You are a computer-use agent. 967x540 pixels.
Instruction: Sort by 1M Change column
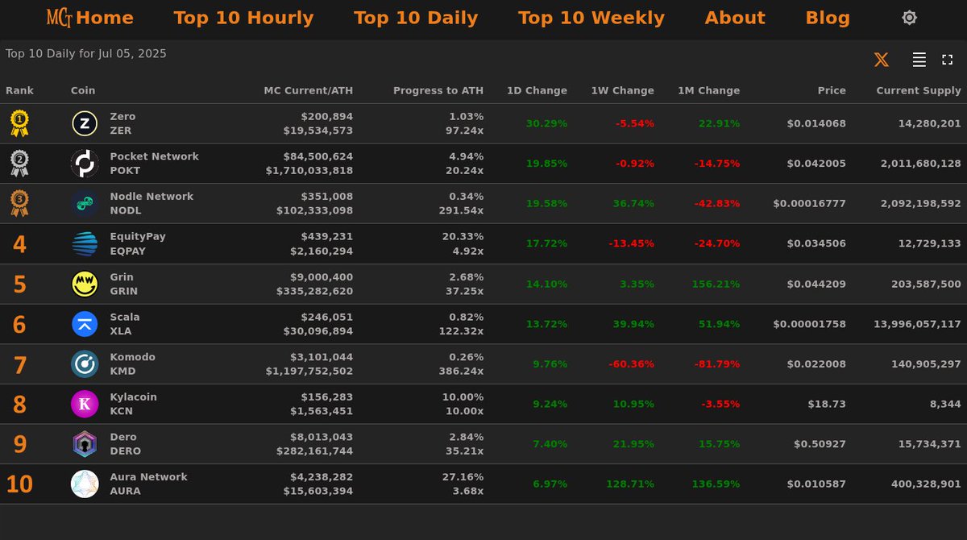click(x=708, y=90)
